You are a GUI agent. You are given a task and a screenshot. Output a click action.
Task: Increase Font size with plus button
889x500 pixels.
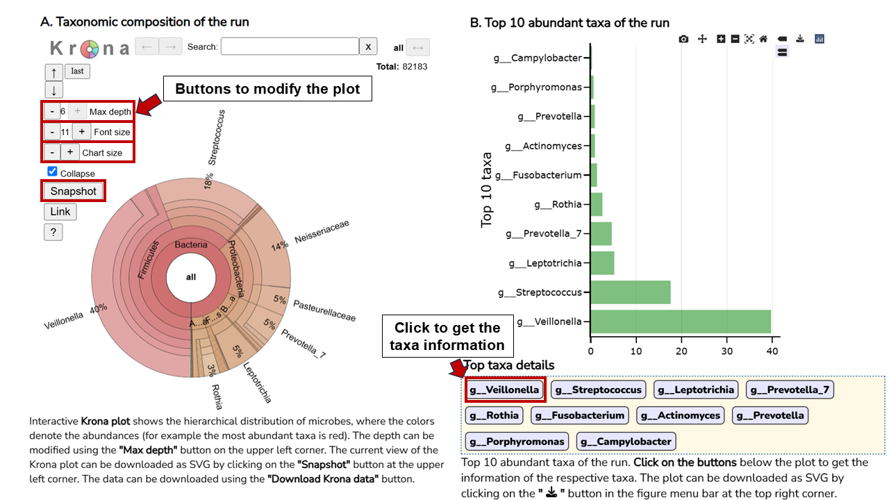click(81, 132)
